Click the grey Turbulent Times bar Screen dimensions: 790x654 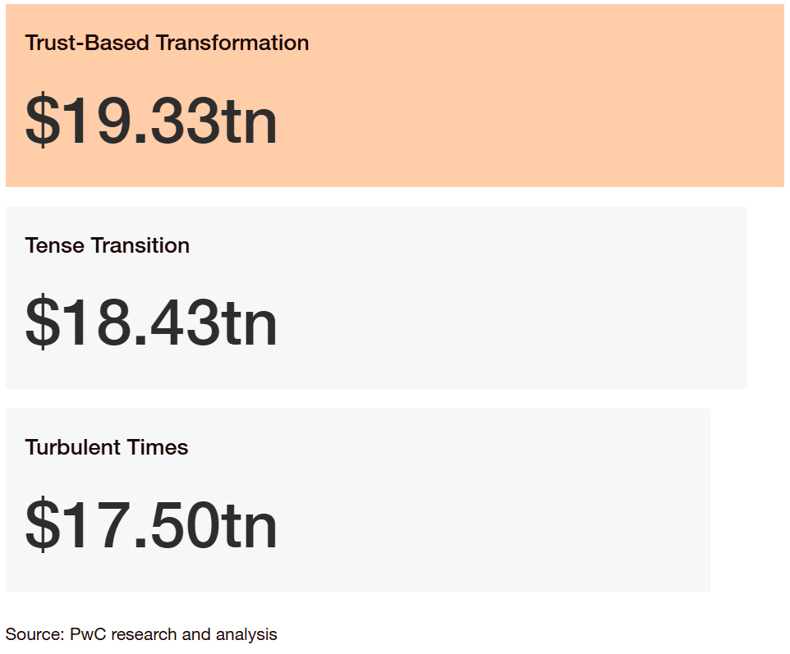[358, 500]
